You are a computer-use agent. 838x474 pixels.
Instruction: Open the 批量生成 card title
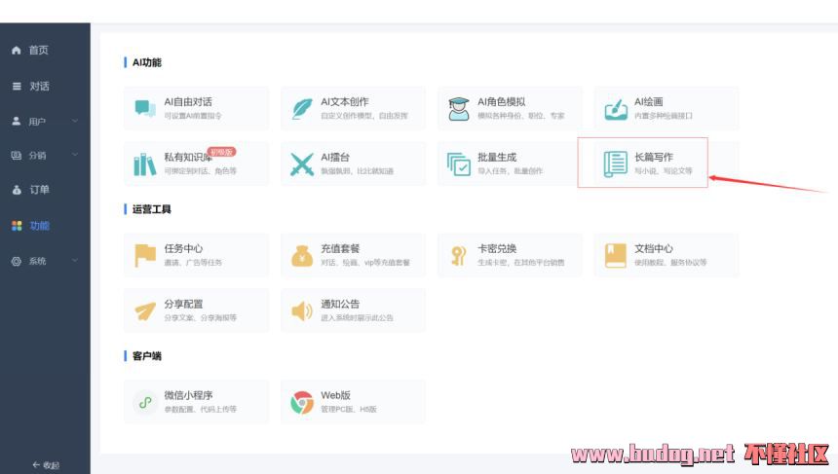497,157
